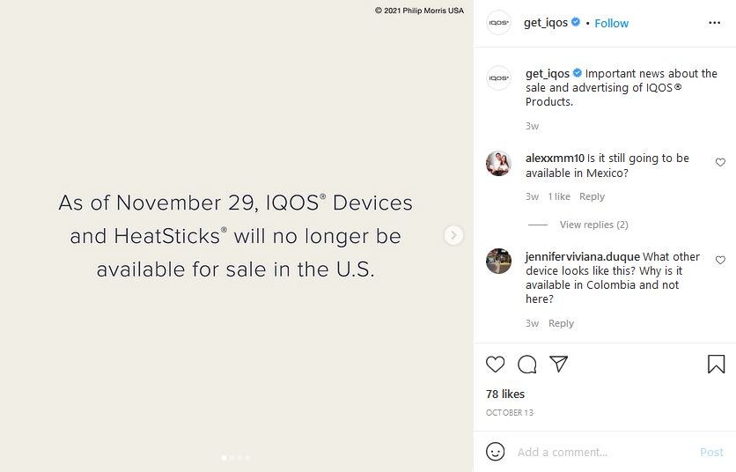
Task: Like alexxmm10's comment
Action: coord(720,162)
